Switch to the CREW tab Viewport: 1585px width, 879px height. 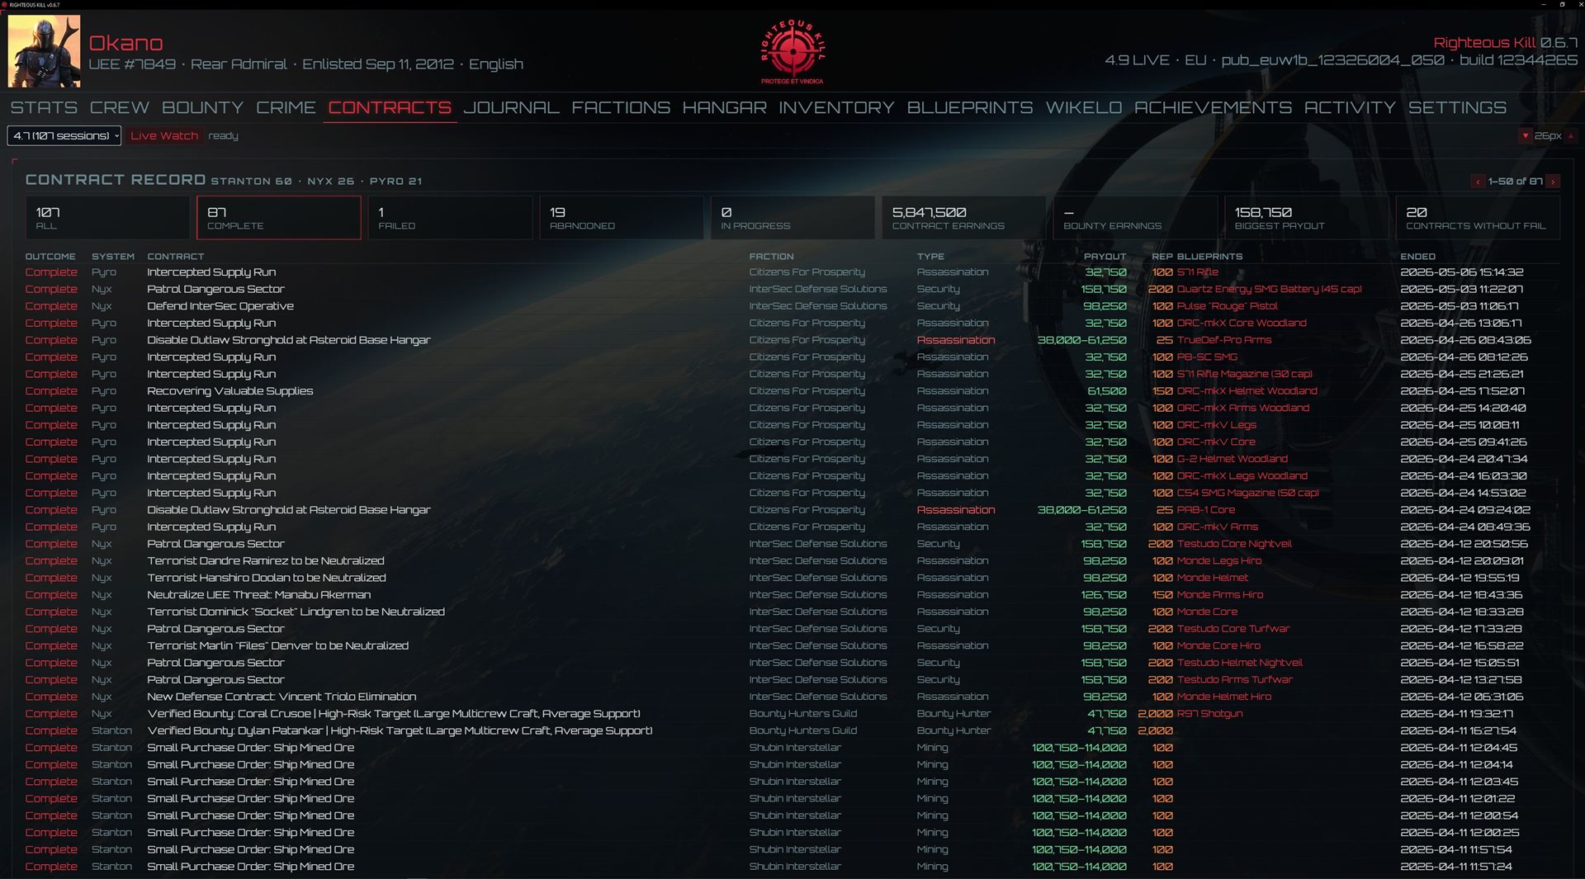(x=120, y=107)
